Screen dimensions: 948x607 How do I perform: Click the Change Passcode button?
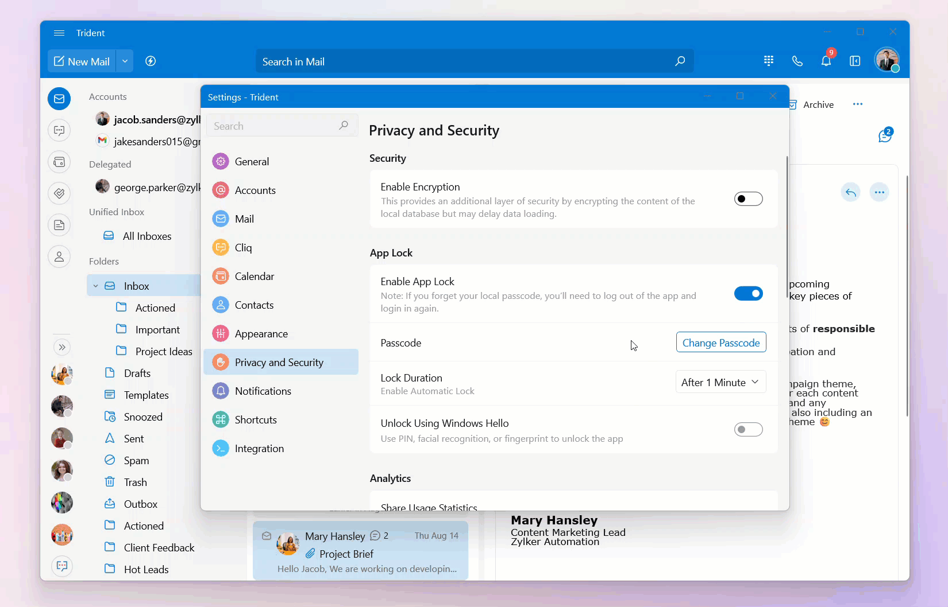click(721, 343)
